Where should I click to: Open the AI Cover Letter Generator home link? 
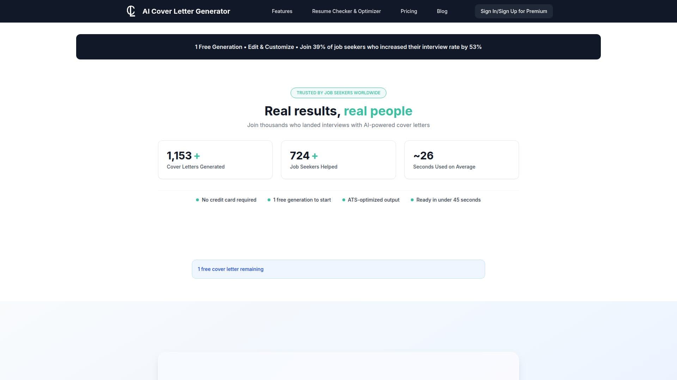coord(186,11)
